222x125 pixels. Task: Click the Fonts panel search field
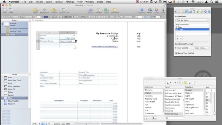pos(174,118)
